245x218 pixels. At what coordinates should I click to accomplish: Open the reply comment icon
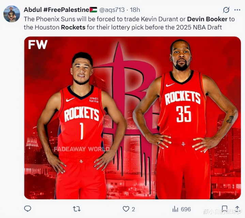[x=28, y=209]
